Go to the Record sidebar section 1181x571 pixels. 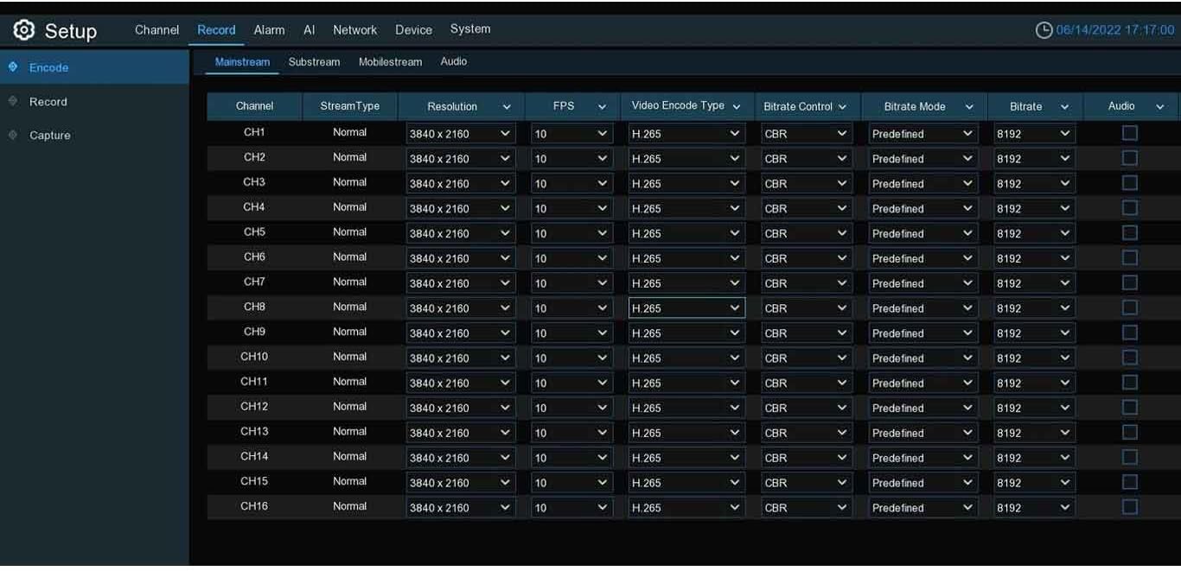pyautogui.click(x=48, y=102)
